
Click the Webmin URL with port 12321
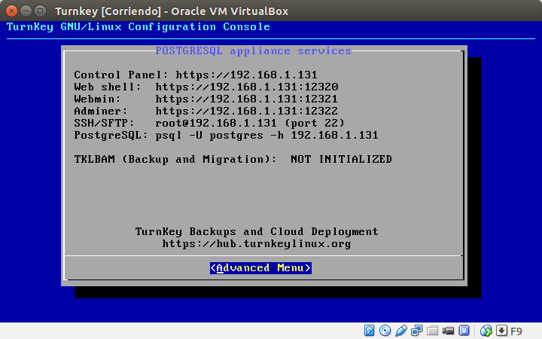point(246,99)
